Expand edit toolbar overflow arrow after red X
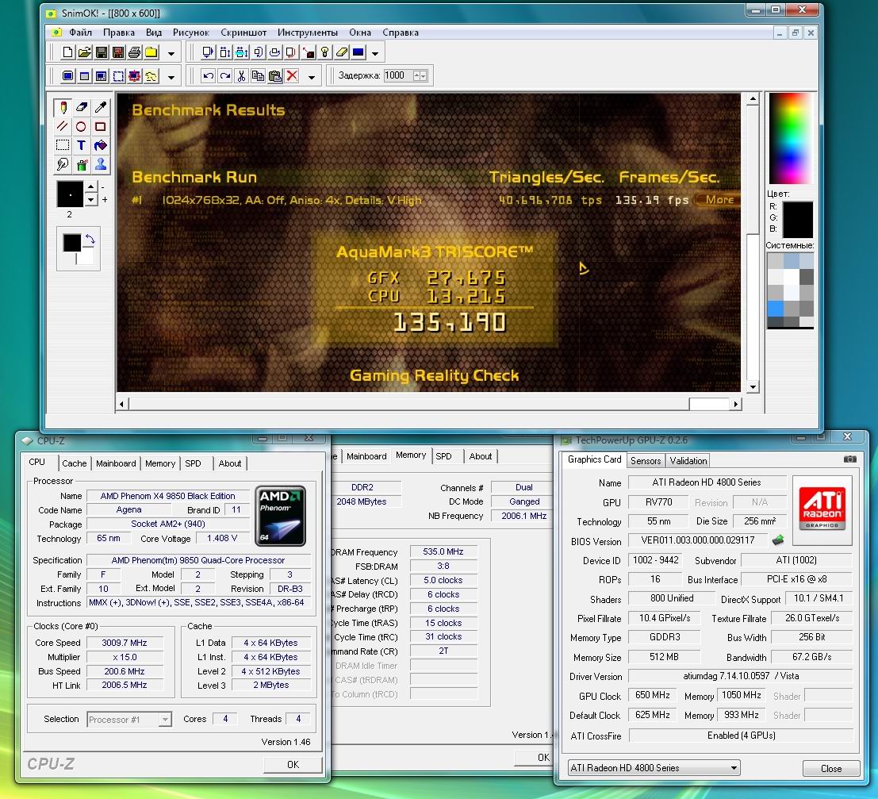Screen dimensions: 878x799 [312, 77]
